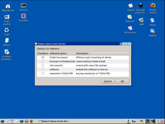165x124 pixels.
Task: Click the keyboard layout flag in tray
Action: click(x=134, y=121)
